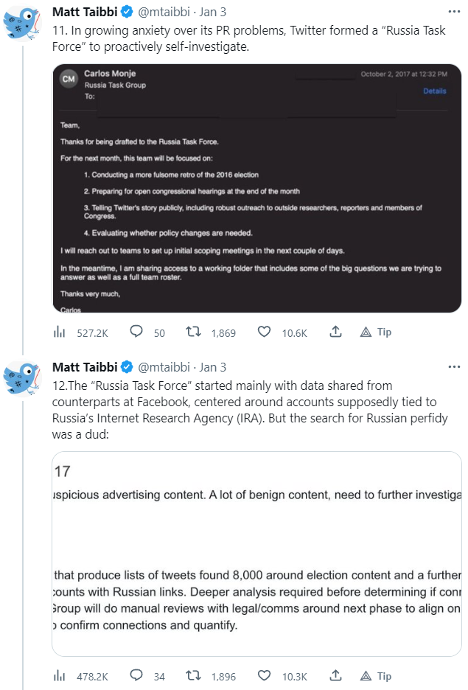Share the first tweet via share icon

pyautogui.click(x=335, y=332)
